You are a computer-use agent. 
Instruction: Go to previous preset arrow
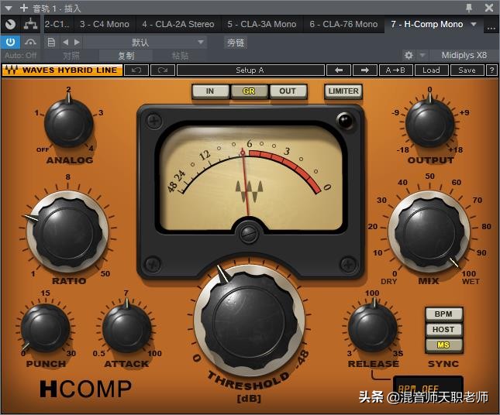[66, 42]
